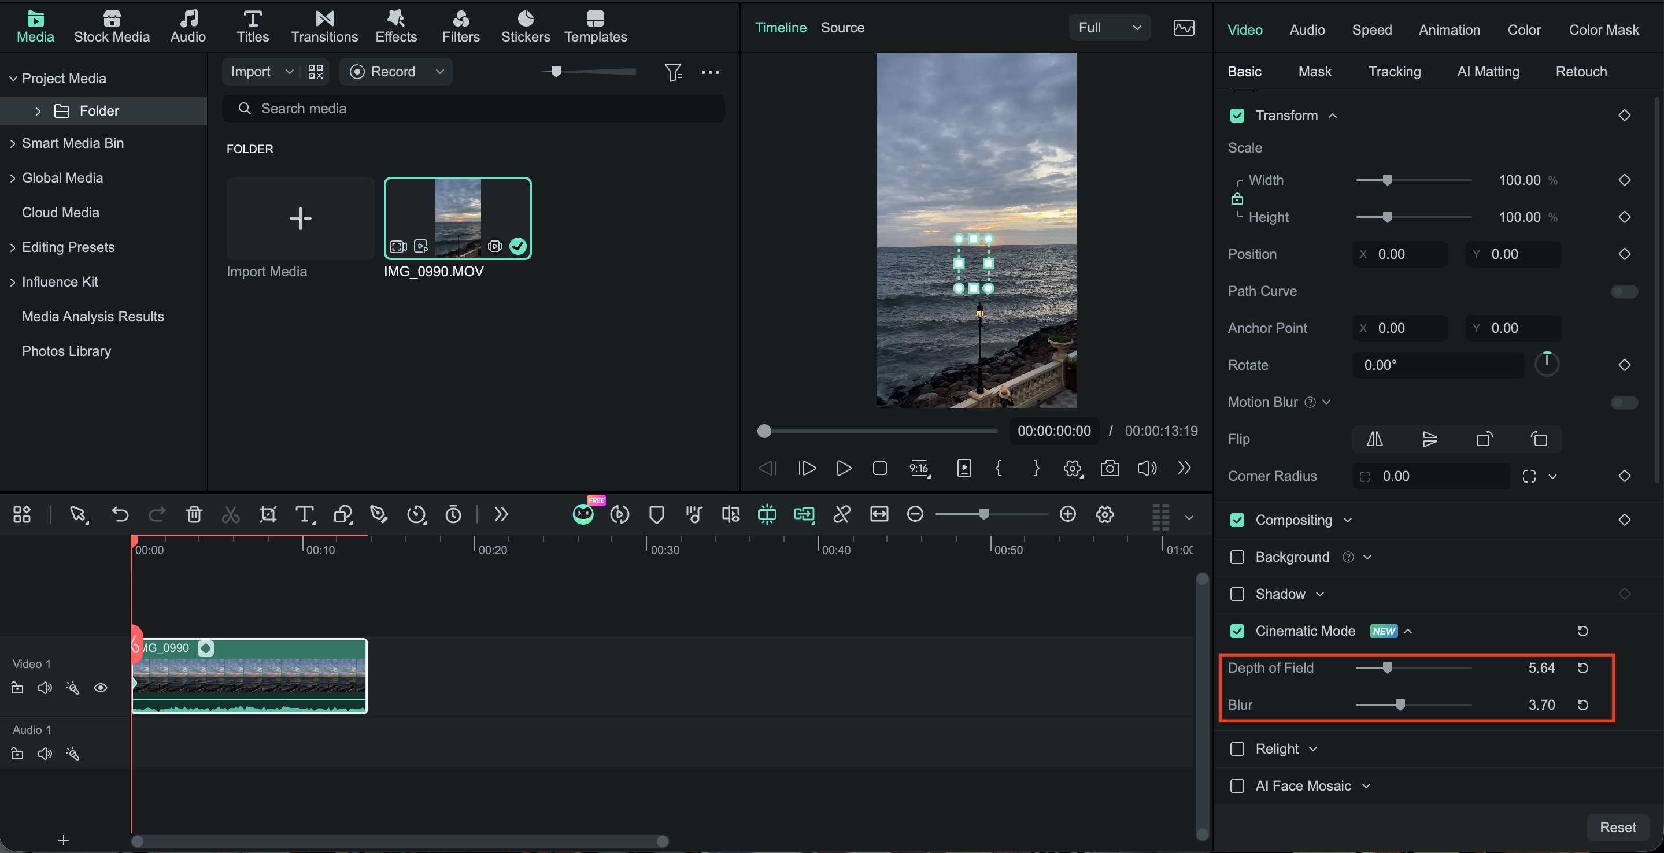Image resolution: width=1664 pixels, height=853 pixels.
Task: Click the preview volume speaker icon
Action: click(1147, 468)
